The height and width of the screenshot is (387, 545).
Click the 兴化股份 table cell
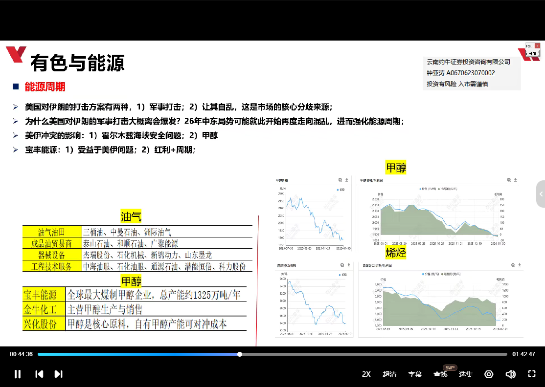coord(44,324)
